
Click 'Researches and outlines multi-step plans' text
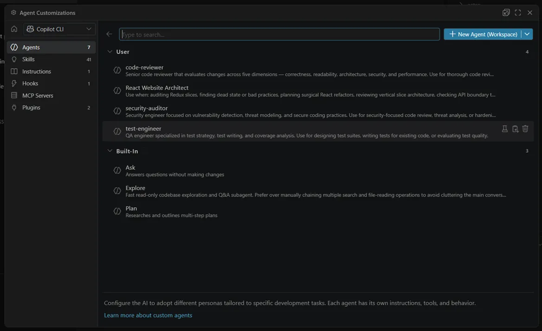tap(171, 215)
